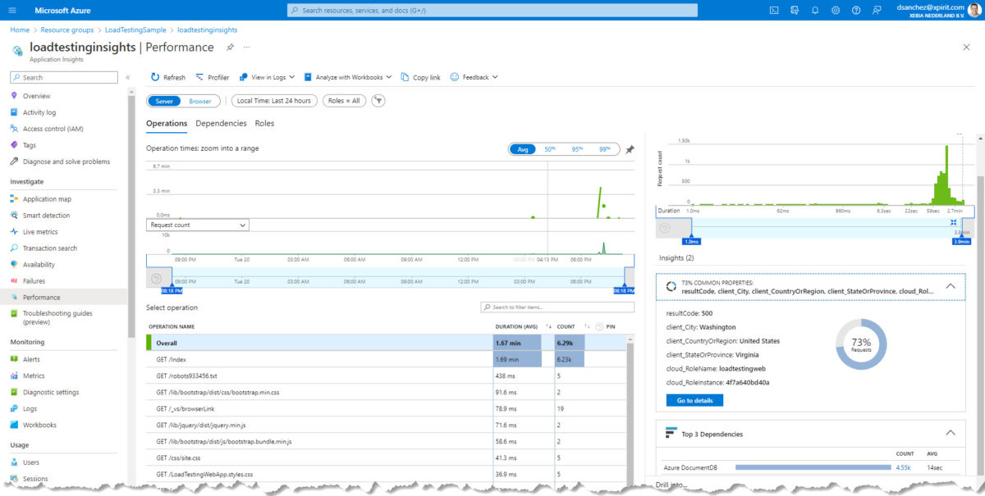Image resolution: width=985 pixels, height=496 pixels.
Task: Switch to the Dependencies tab
Action: point(221,124)
